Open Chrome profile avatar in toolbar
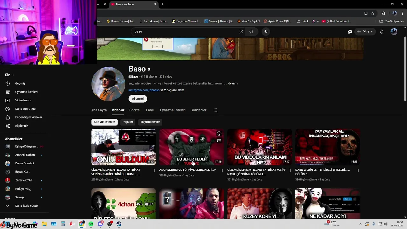Screen dimensions: 407x229 (395, 13)
